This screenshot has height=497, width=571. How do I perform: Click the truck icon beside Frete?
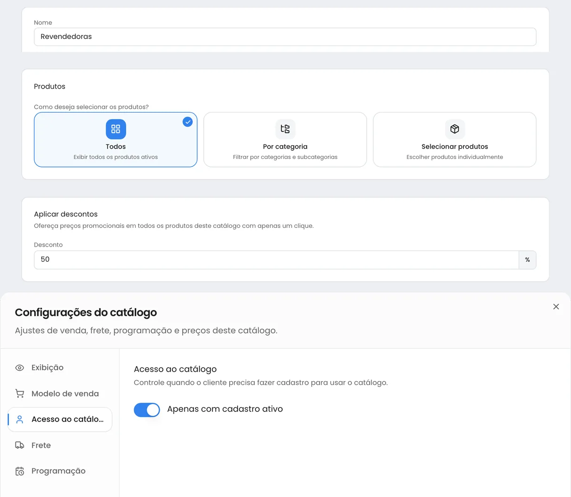[x=20, y=445]
